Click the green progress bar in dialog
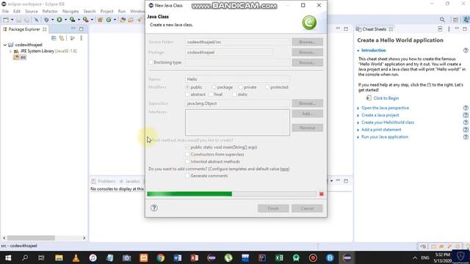The height and width of the screenshot is (264, 470). tap(189, 194)
